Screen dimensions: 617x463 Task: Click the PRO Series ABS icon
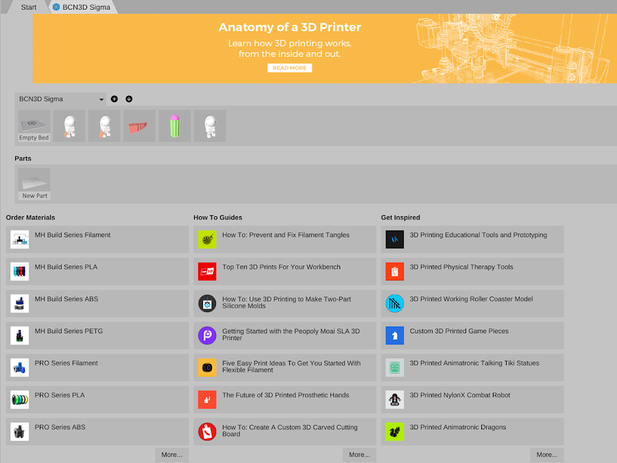click(x=20, y=431)
